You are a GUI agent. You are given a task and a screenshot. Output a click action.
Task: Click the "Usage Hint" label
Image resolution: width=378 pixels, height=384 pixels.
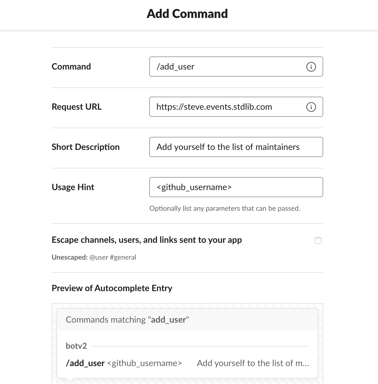tap(73, 187)
